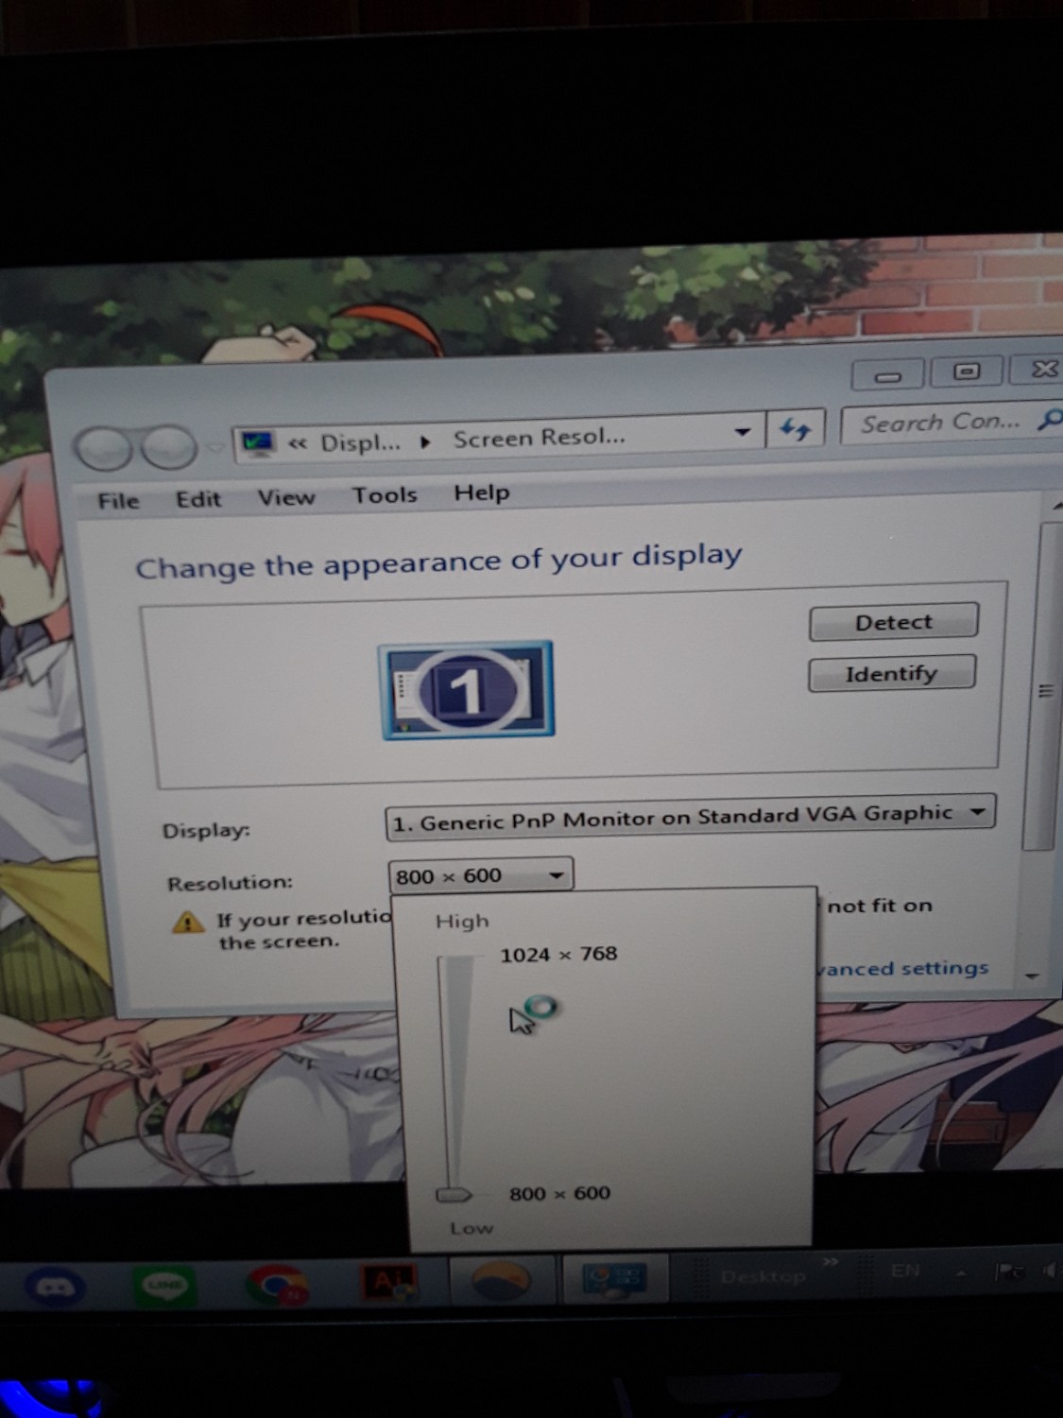The image size is (1063, 1418).
Task: Click the Desktop toolbar label
Action: point(763,1276)
